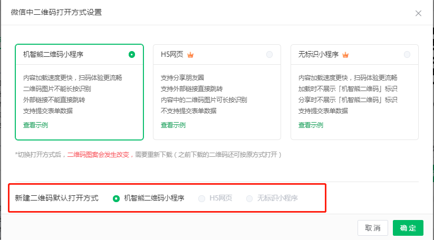Choose H5网页 as default open method
Image resolution: width=434 pixels, height=240 pixels.
[x=202, y=198]
